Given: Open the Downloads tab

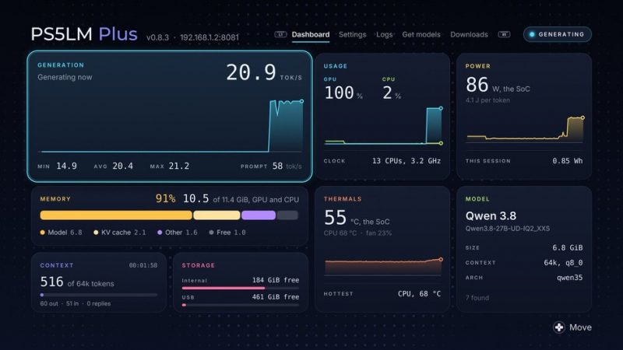Looking at the screenshot, I should click(469, 34).
